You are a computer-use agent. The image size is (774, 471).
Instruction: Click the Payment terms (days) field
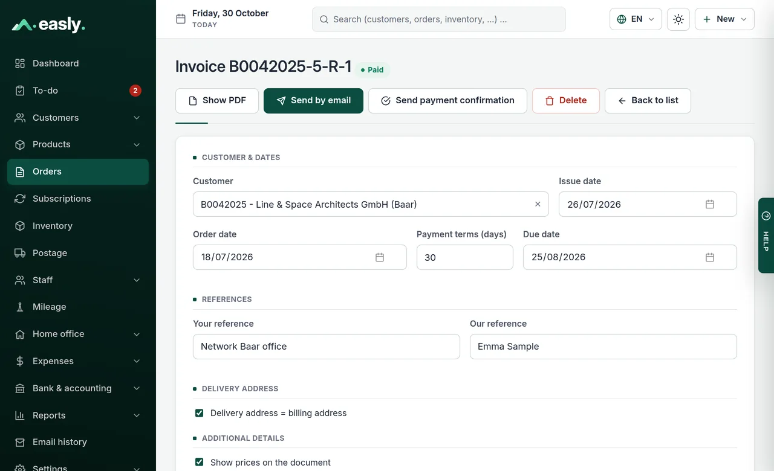pyautogui.click(x=465, y=257)
